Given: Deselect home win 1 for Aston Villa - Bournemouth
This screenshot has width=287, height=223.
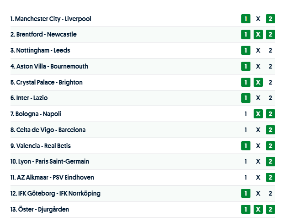Looking at the screenshot, I should pos(246,66).
